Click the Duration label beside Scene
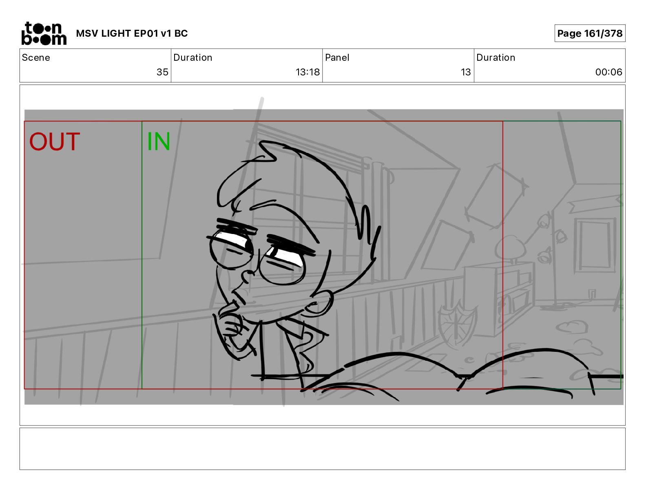 pos(193,57)
